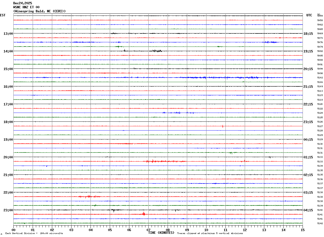This screenshot has width=324, height=237.
Task: Click the station name Winespring Bald, NC (CERI)
Action: [x=39, y=11]
